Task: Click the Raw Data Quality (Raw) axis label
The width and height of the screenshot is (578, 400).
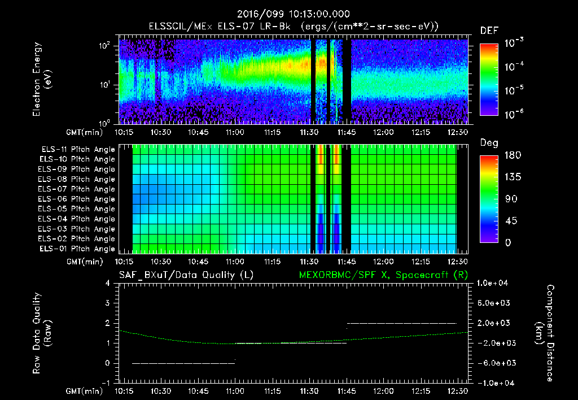Action: 41,333
